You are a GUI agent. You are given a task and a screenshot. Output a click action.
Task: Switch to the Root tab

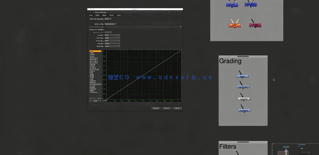91,15
